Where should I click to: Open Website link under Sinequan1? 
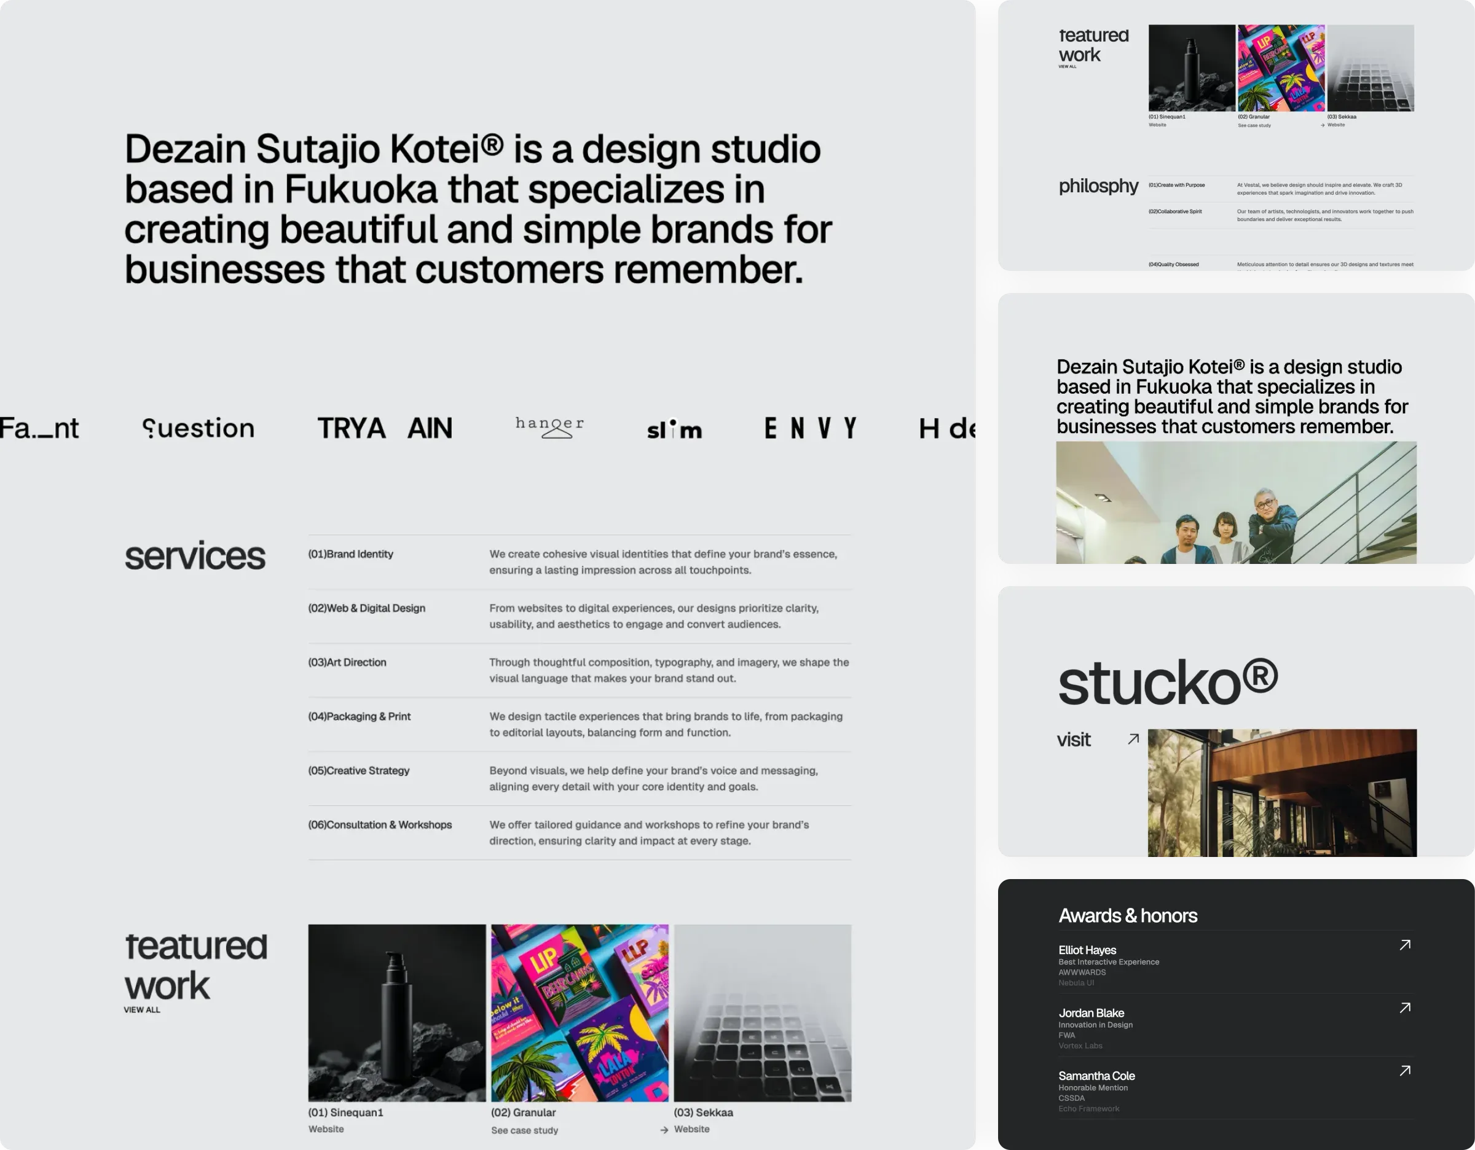coord(326,1129)
